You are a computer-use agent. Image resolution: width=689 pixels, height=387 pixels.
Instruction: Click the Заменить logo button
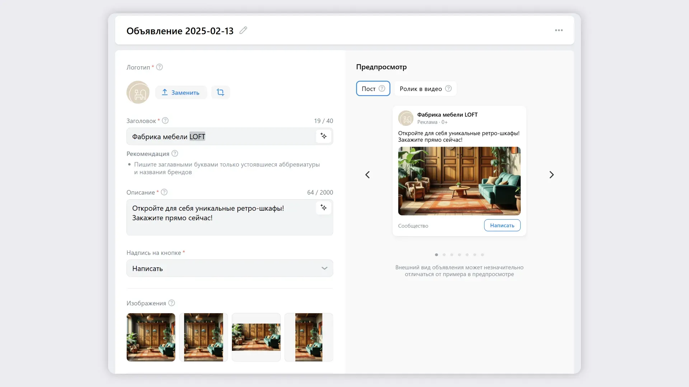[181, 92]
